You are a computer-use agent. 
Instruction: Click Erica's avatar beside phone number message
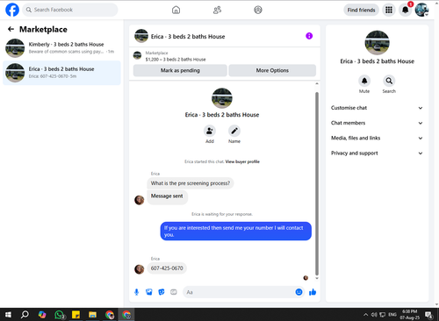point(140,269)
